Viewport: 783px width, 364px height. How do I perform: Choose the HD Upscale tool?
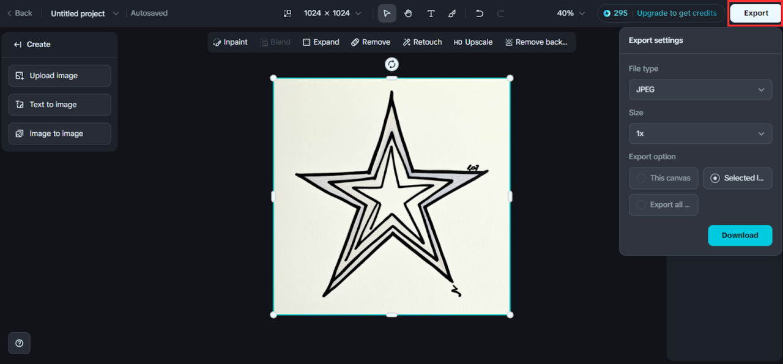pyautogui.click(x=473, y=42)
